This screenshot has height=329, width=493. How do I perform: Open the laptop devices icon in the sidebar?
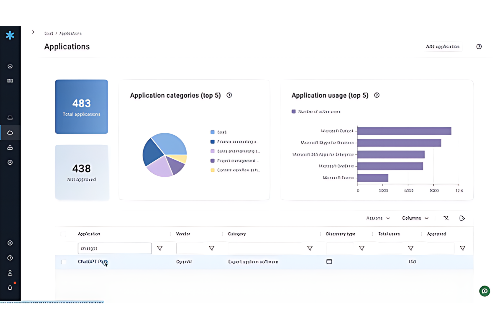pyautogui.click(x=10, y=118)
